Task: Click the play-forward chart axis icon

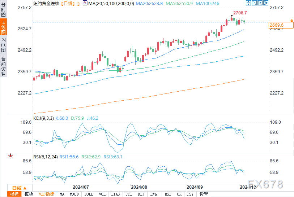Action: (260, 3)
